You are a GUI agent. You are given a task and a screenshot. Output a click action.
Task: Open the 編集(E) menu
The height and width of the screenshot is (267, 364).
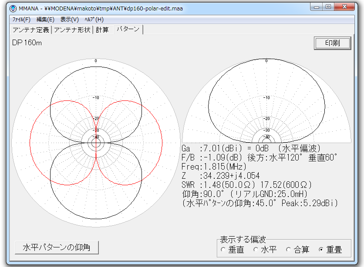coord(45,20)
